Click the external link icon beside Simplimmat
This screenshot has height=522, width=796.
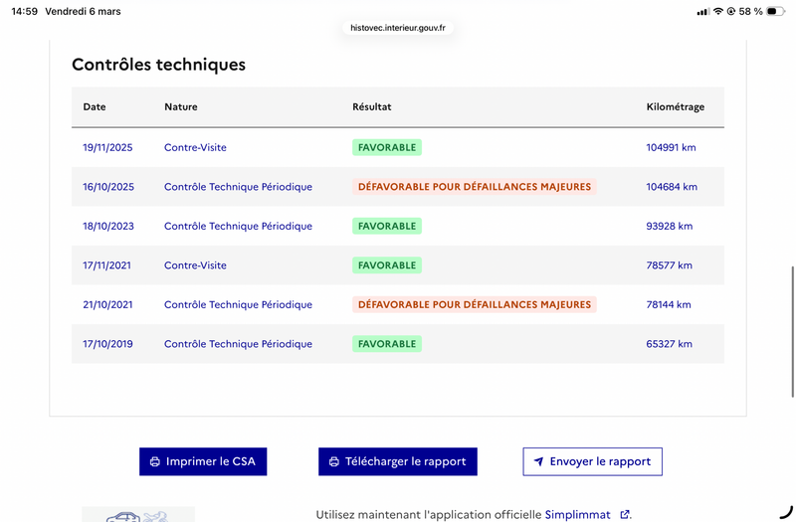[625, 514]
